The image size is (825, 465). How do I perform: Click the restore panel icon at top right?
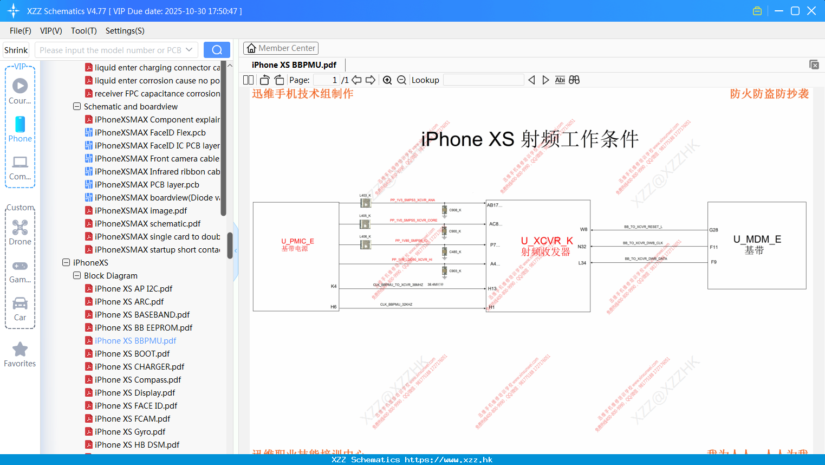click(x=814, y=64)
